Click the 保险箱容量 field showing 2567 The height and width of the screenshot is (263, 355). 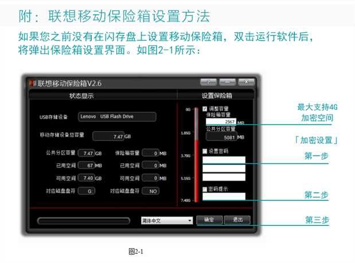[x=220, y=122]
